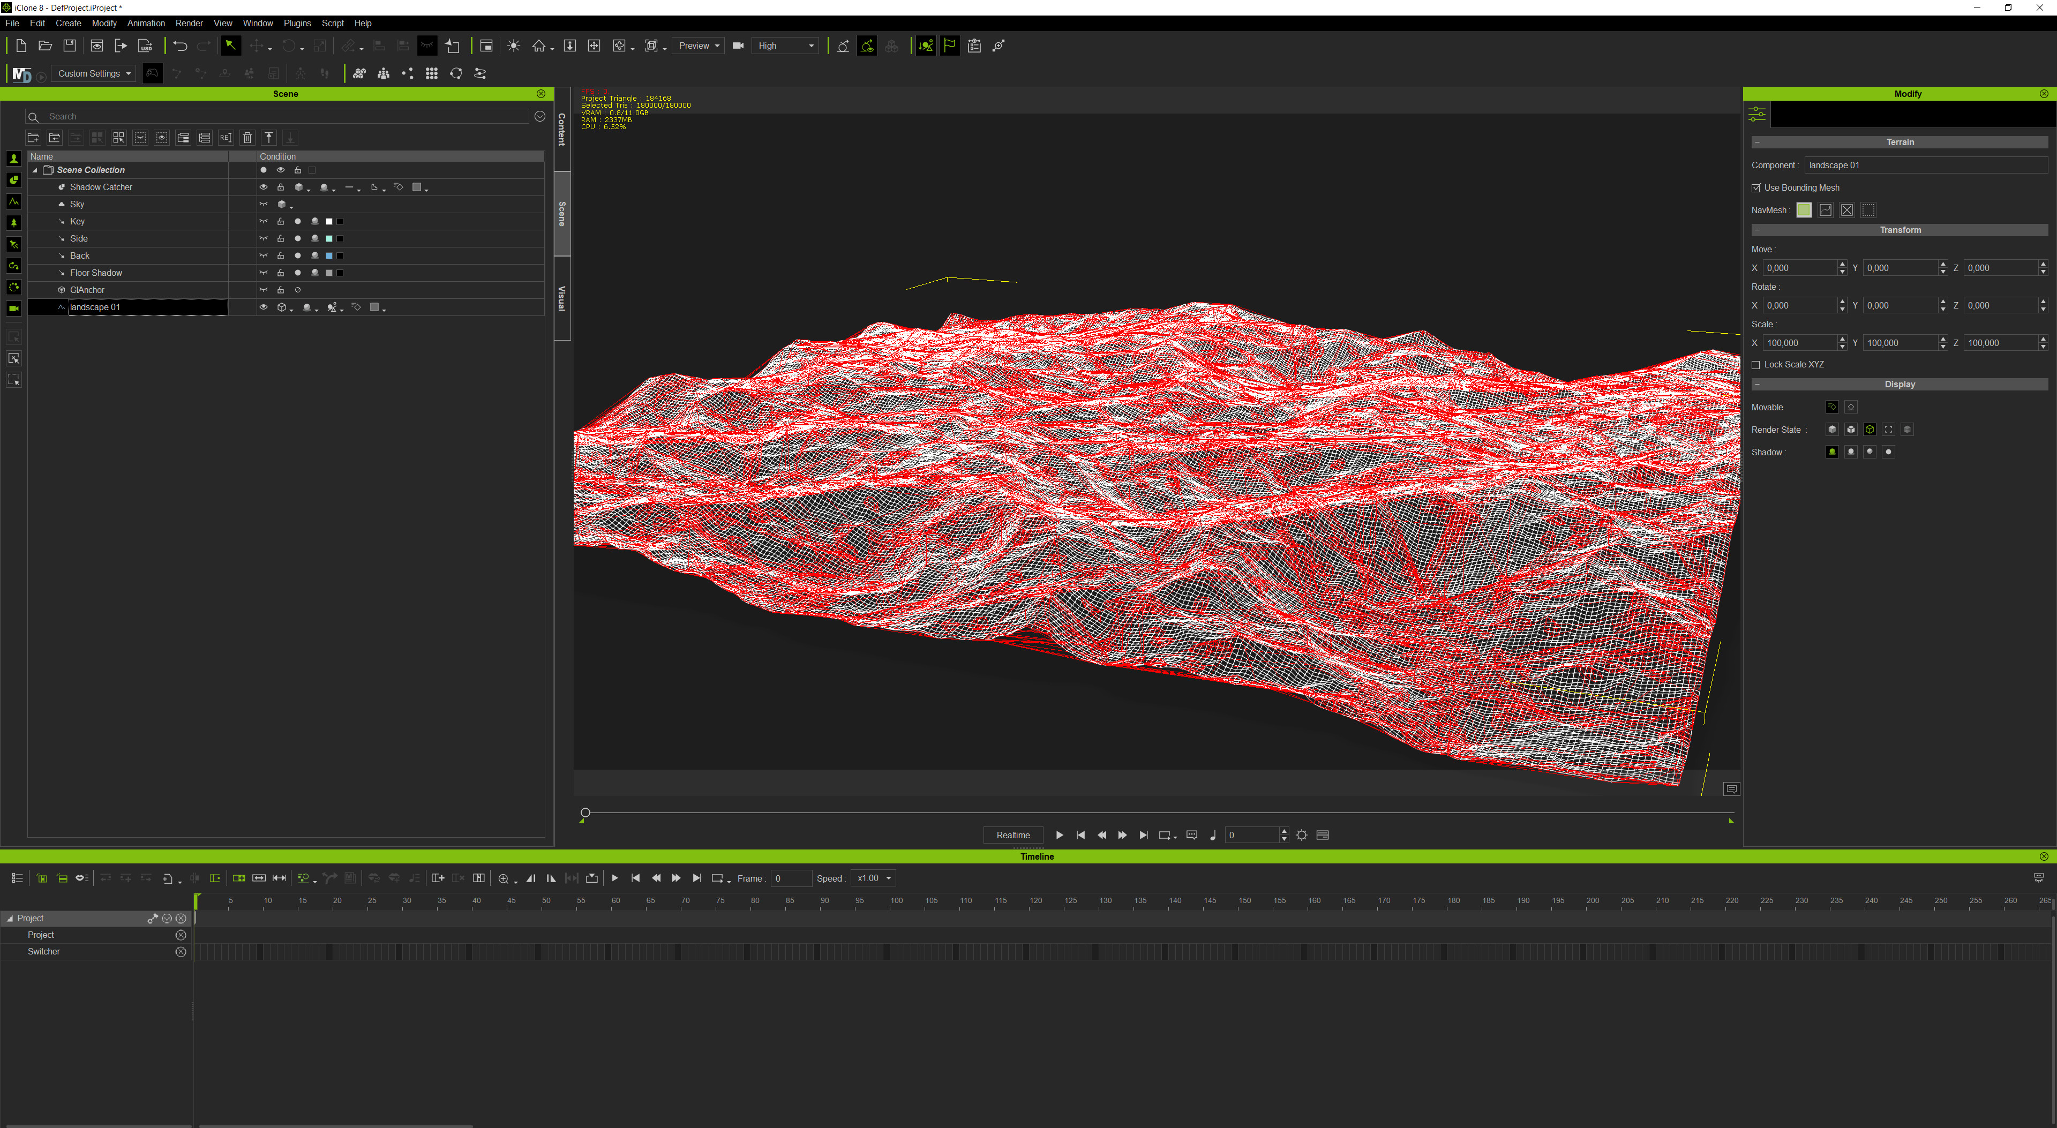Screen dimensions: 2057x1128
Task: Click the viewport playback scrubber handle
Action: click(585, 813)
